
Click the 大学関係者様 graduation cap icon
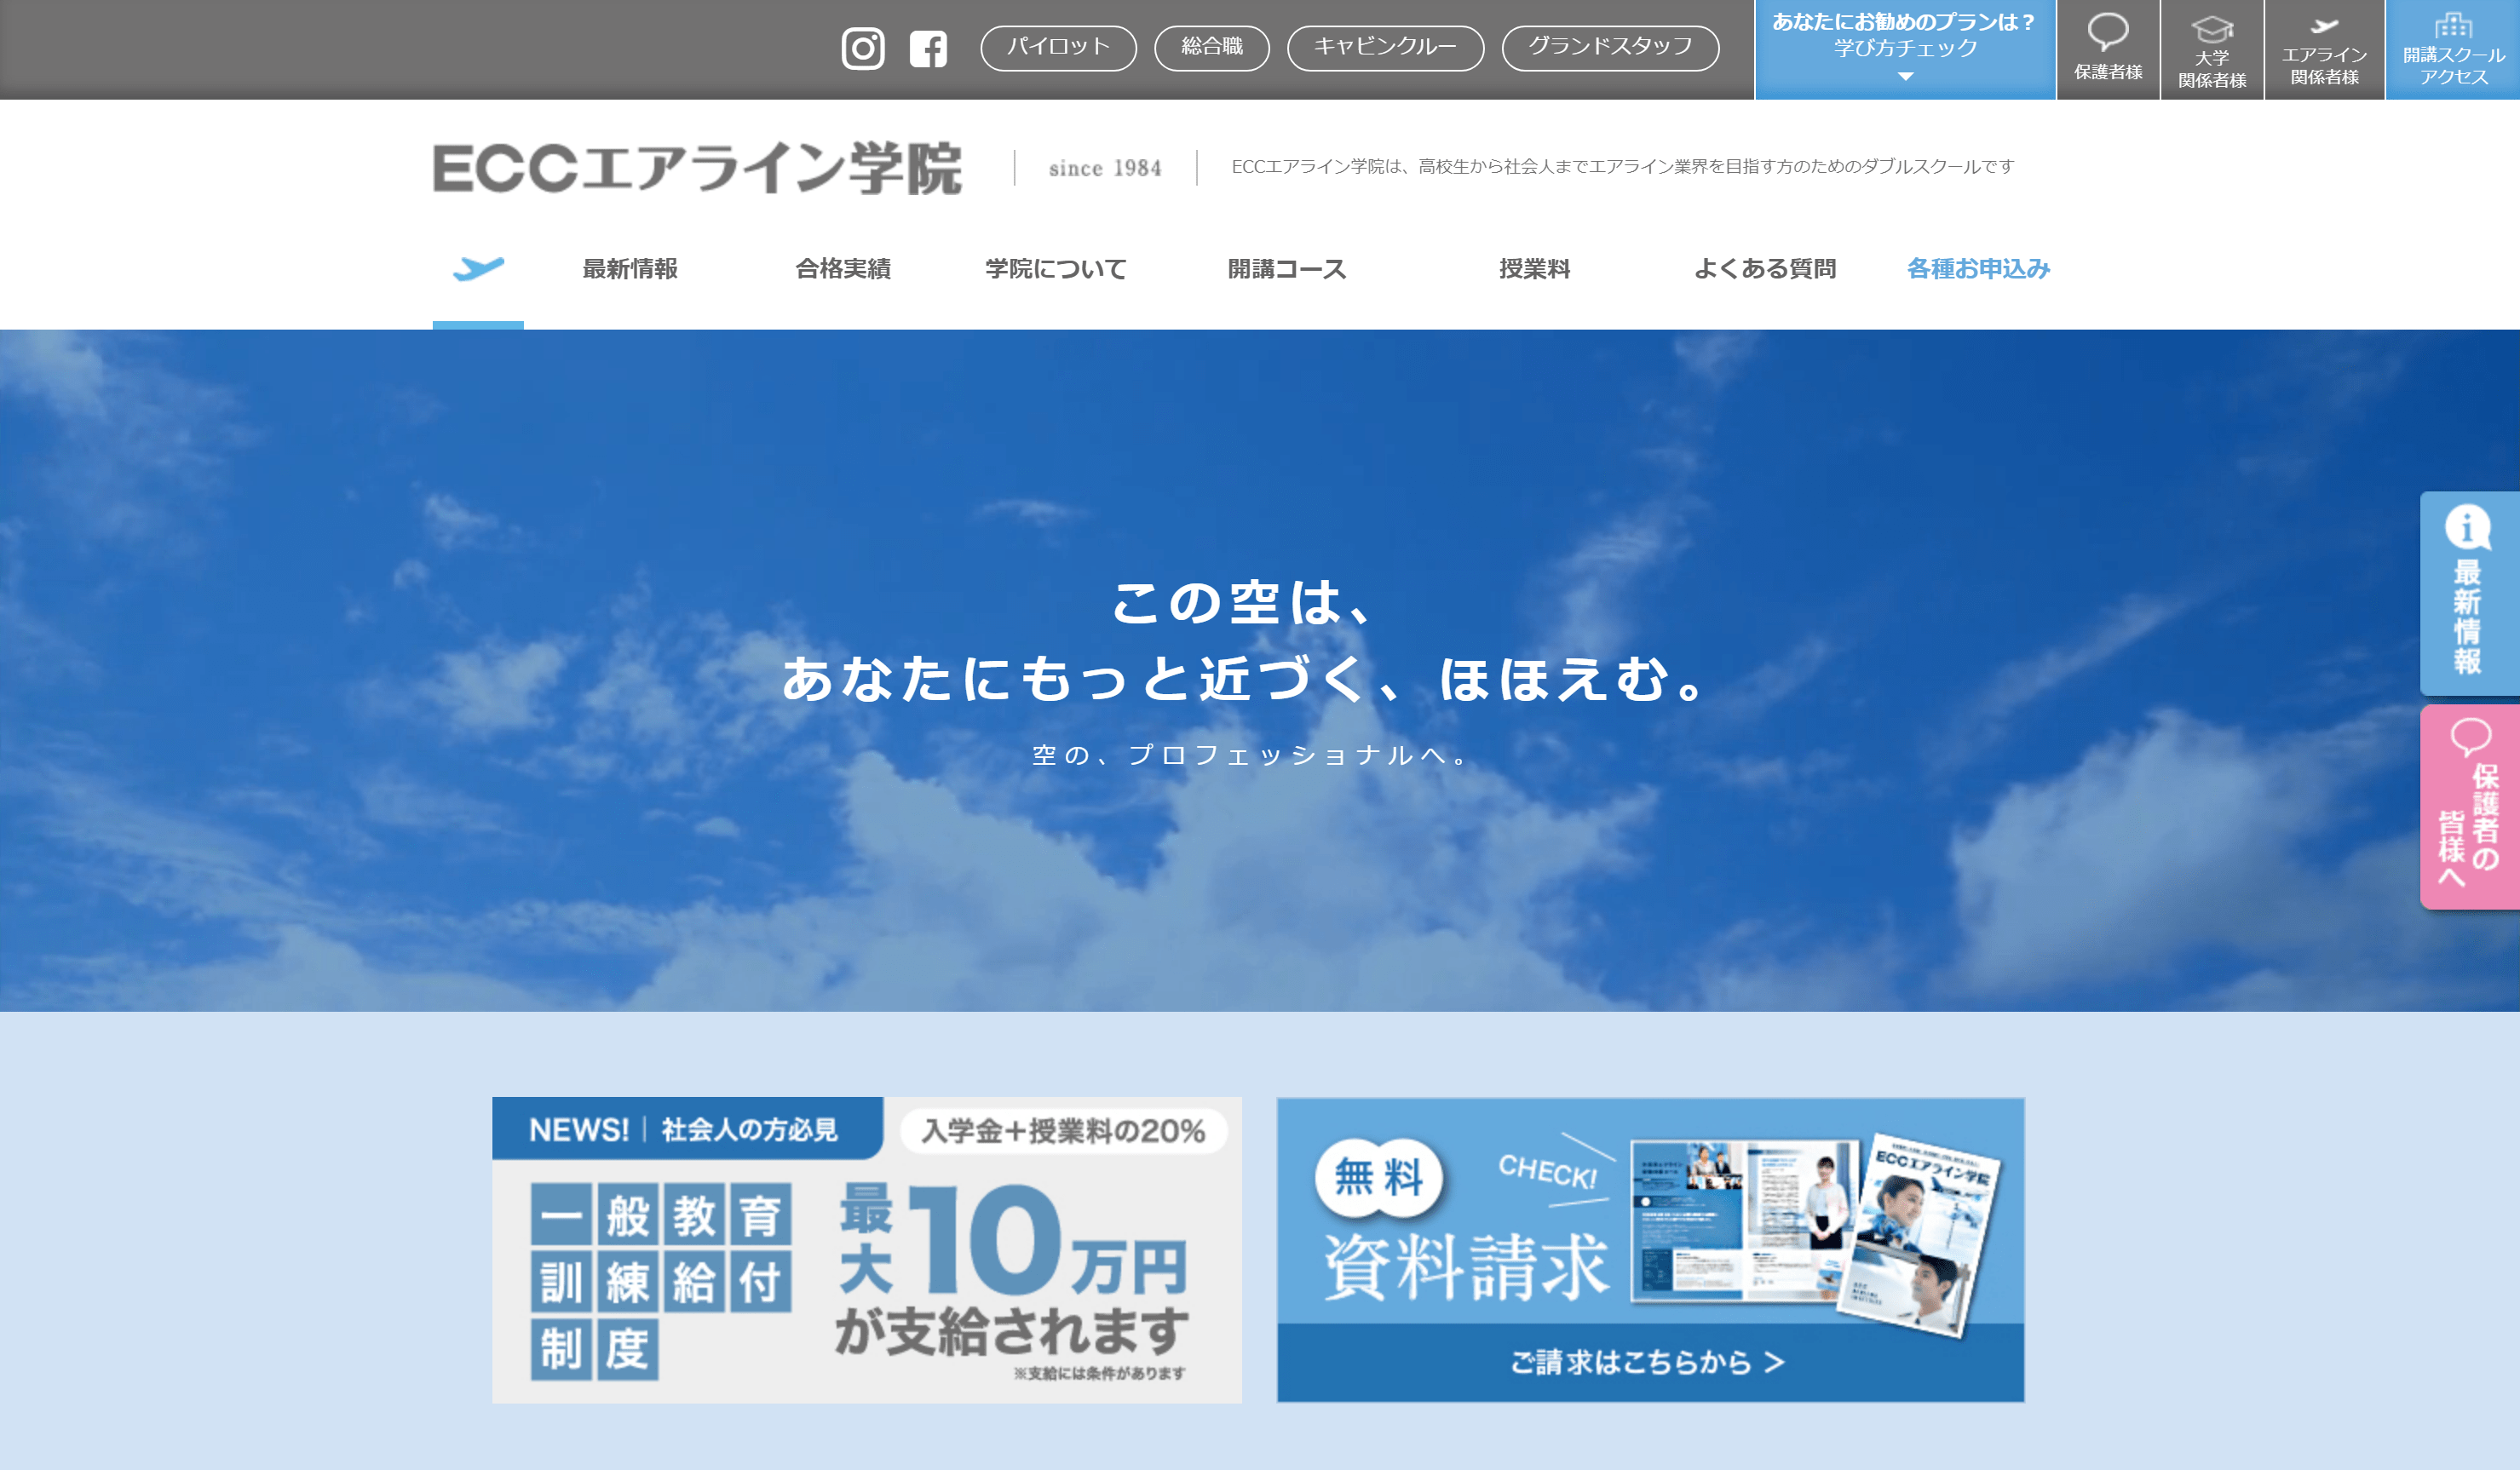pyautogui.click(x=2211, y=30)
